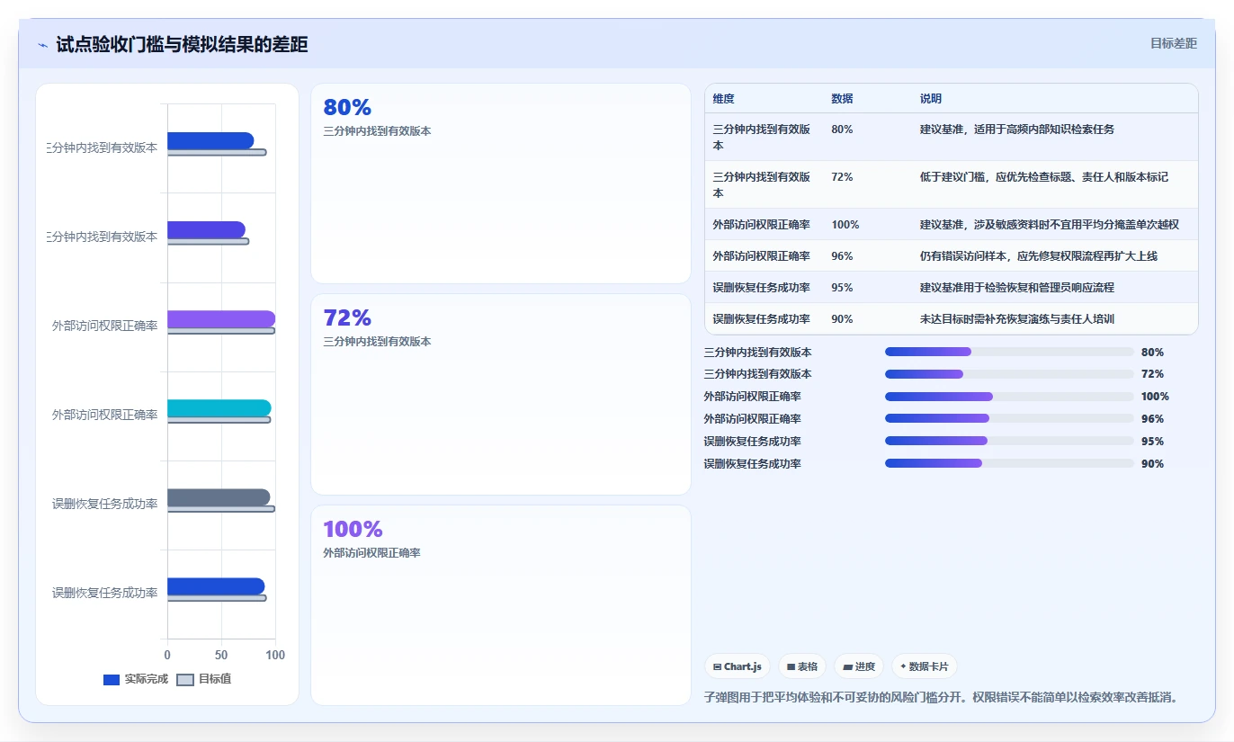Screen dimensions: 1234x742
Task: Click the progress bar labeled 72%
Action: (1009, 374)
